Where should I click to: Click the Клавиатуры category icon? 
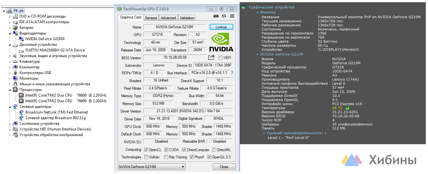point(15,61)
